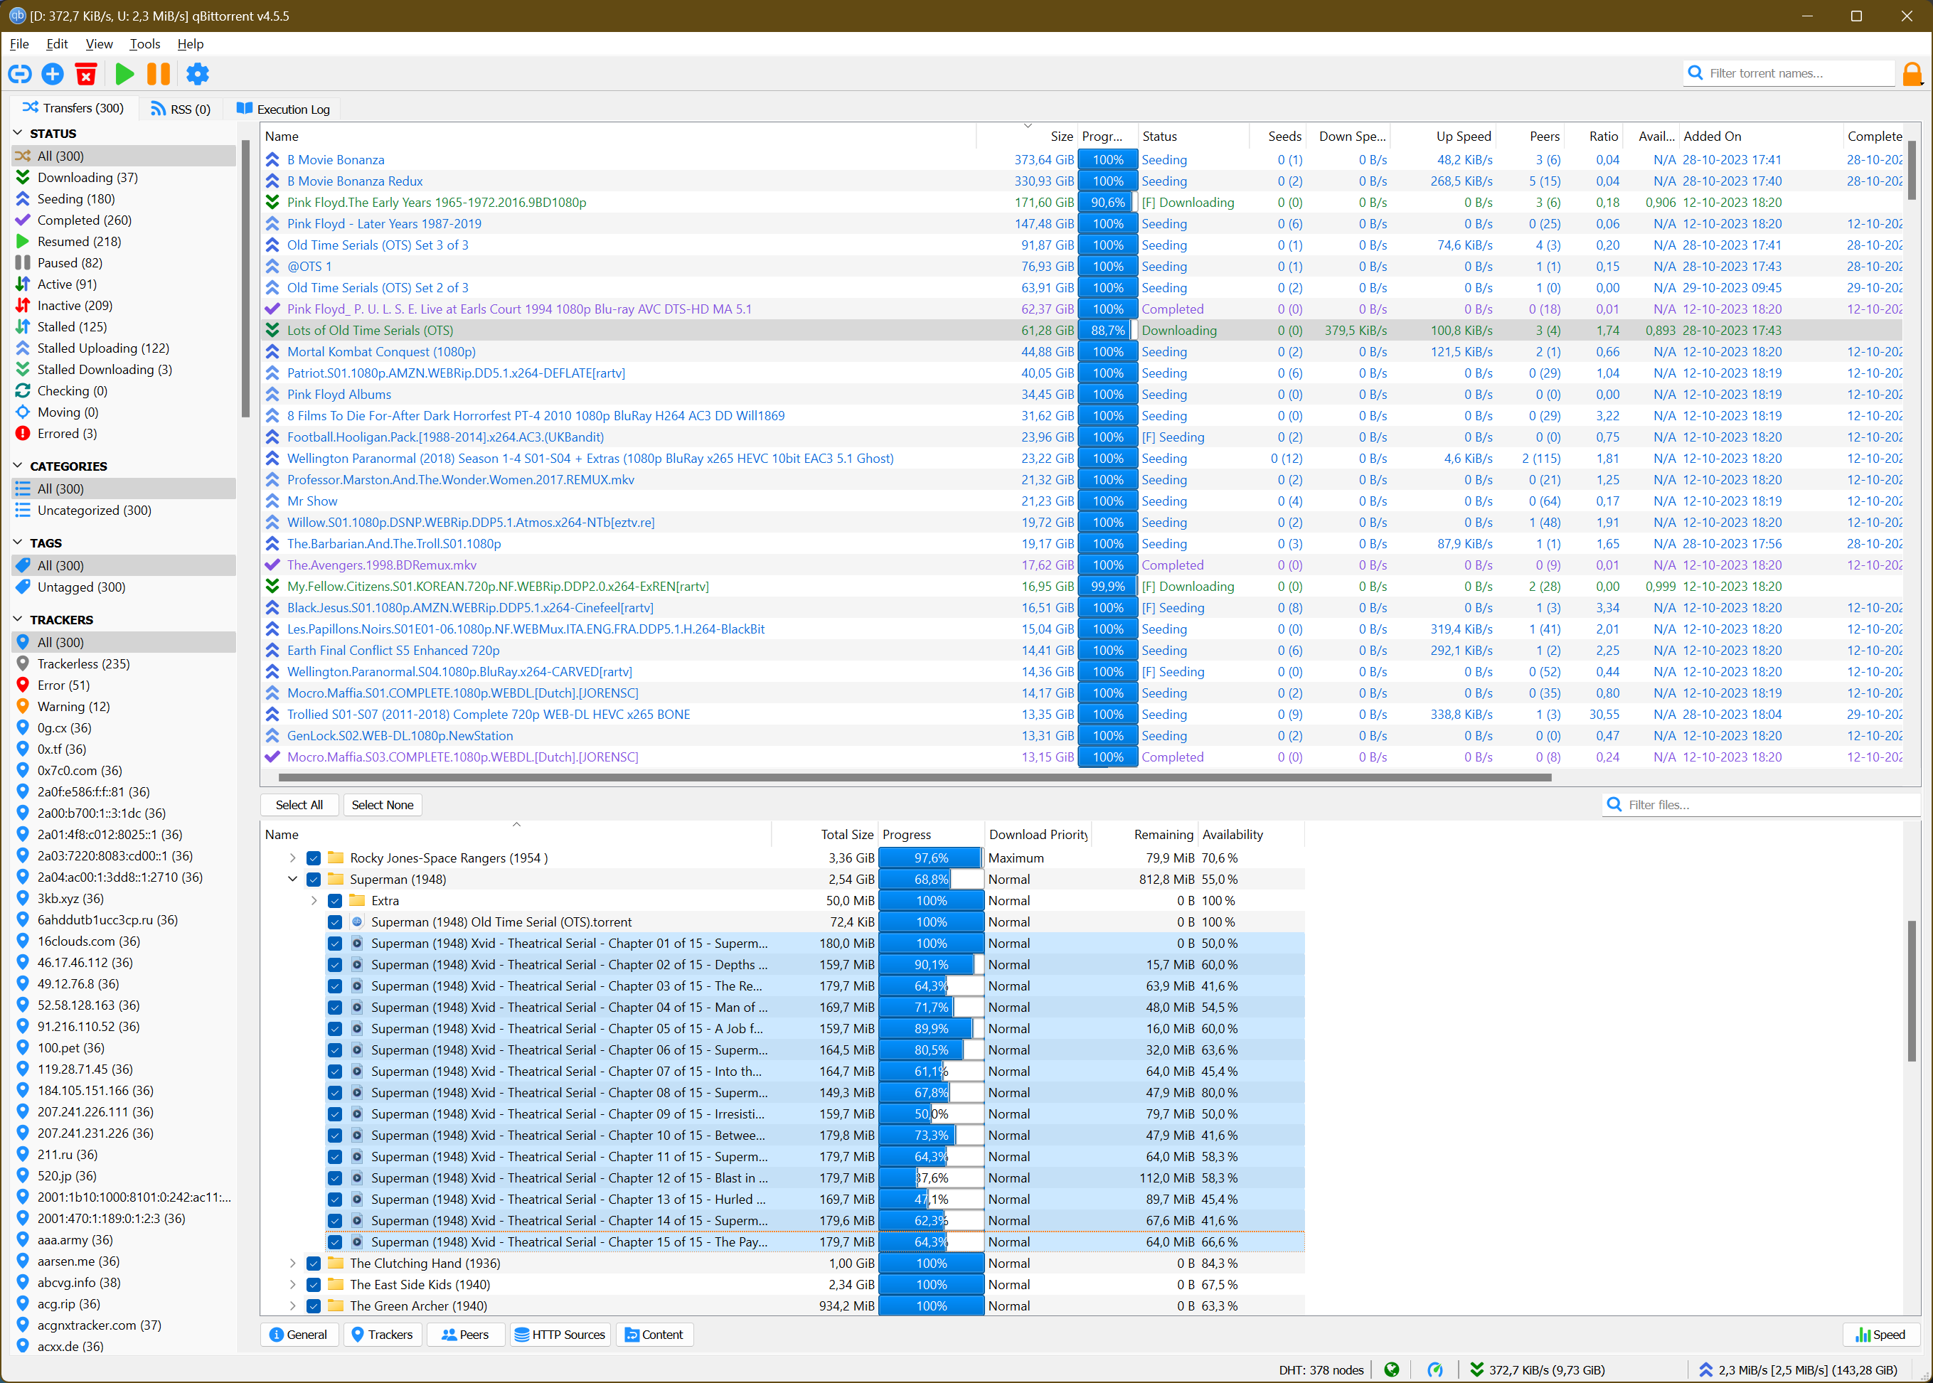Click the connection status globe icon in status bar
The image size is (1933, 1383).
tap(1391, 1369)
